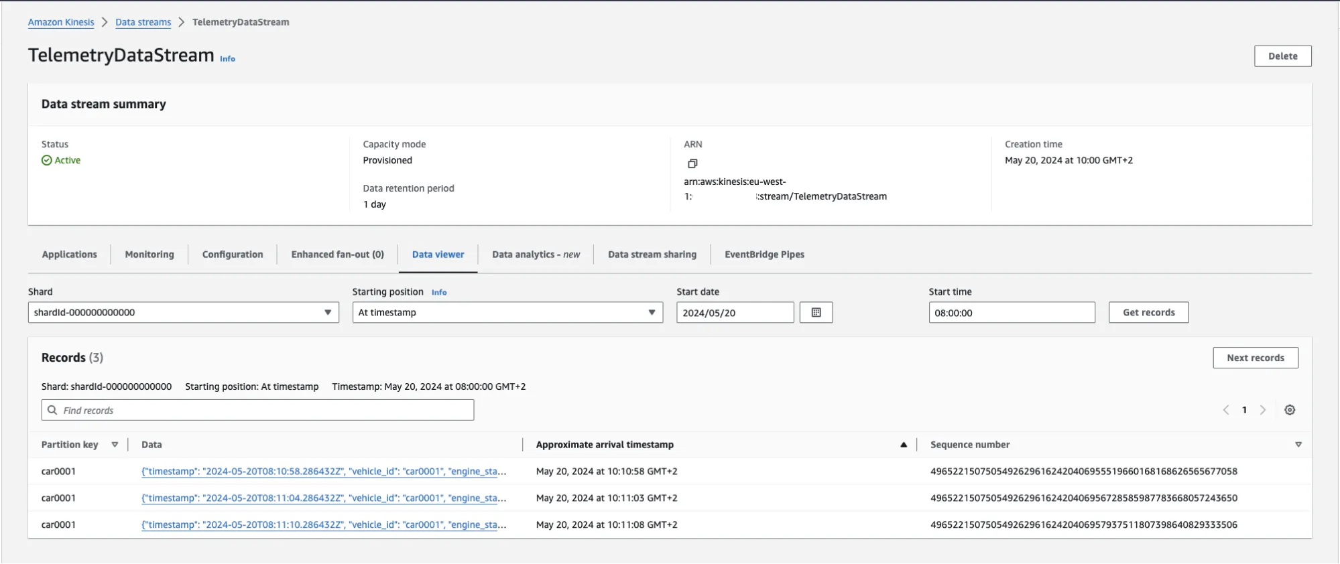The width and height of the screenshot is (1340, 564).
Task: Go to next records page arrow
Action: (1263, 410)
